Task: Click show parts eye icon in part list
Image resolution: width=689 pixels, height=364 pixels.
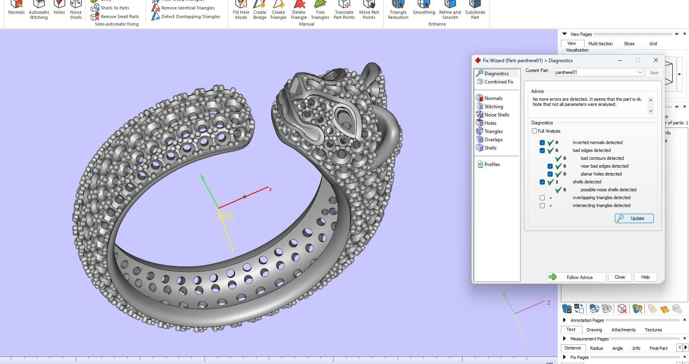Action: pyautogui.click(x=594, y=309)
